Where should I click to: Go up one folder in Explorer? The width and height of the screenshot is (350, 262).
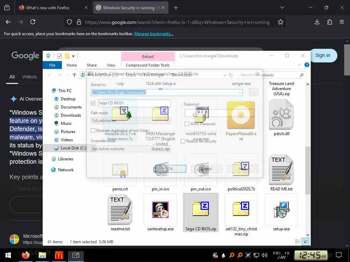click(x=74, y=75)
